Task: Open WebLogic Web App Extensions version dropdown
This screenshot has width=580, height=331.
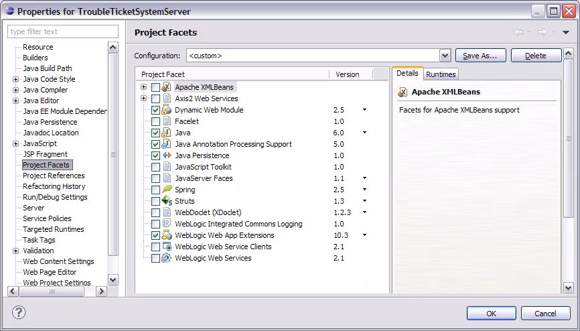Action: click(x=364, y=235)
